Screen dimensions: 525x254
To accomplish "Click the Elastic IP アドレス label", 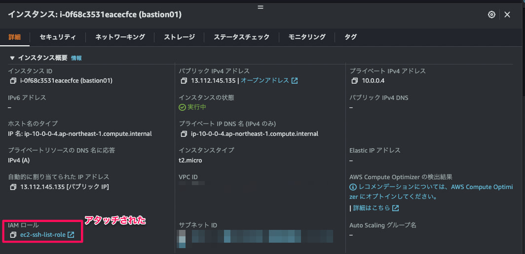I will pos(375,151).
